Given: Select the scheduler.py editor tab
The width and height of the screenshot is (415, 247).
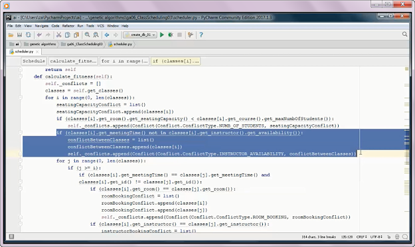Looking at the screenshot, I should coord(24,51).
